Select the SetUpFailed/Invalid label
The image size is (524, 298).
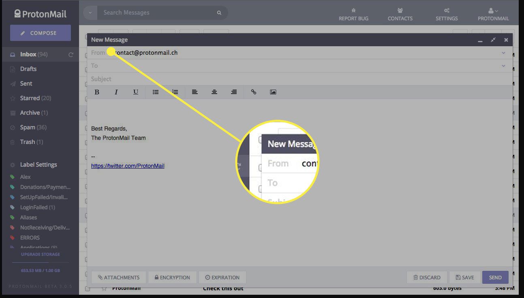point(44,197)
